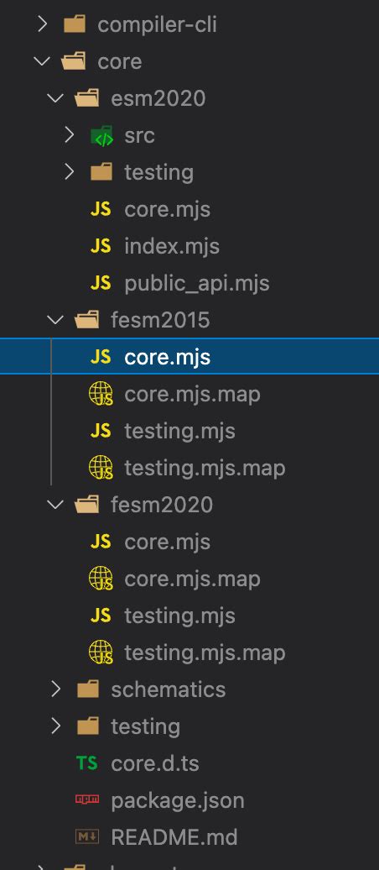Open core.mjs in fesm2020 folder
Image resolution: width=379 pixels, height=870 pixels.
(x=168, y=542)
